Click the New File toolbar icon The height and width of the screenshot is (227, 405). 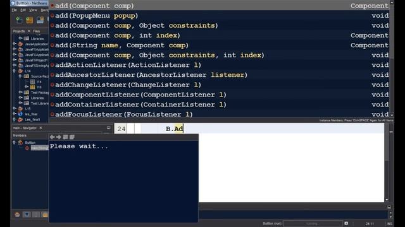click(19, 20)
